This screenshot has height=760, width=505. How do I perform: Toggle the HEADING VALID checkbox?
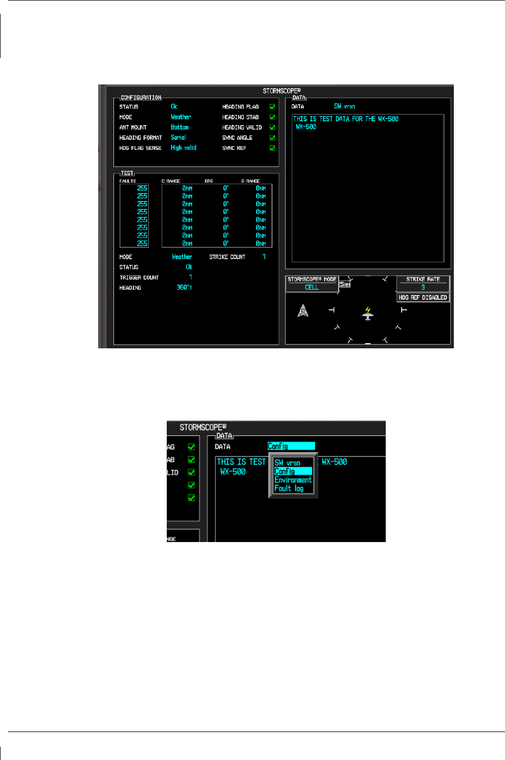point(272,127)
